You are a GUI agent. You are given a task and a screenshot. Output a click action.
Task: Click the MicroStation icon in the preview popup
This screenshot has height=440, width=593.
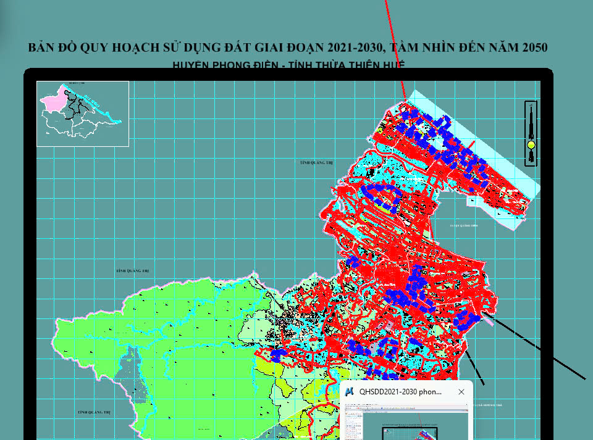coord(349,392)
